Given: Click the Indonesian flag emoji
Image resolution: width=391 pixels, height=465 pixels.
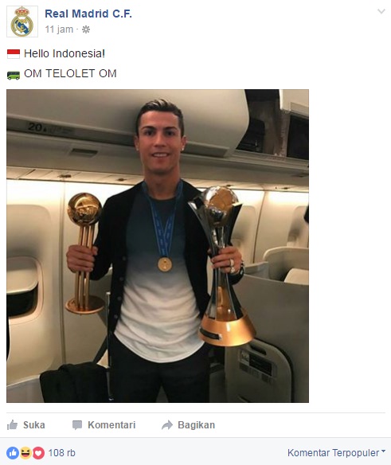Looking at the screenshot, I should (14, 54).
